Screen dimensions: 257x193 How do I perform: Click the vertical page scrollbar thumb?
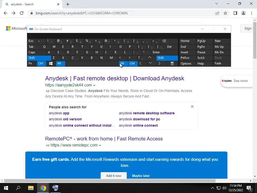click(x=255, y=40)
